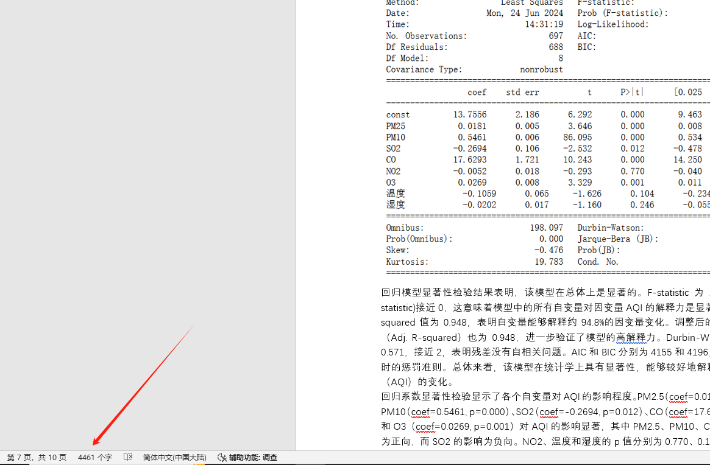Click the 'Covariance Type:' label
This screenshot has width=710, height=465.
tap(424, 69)
